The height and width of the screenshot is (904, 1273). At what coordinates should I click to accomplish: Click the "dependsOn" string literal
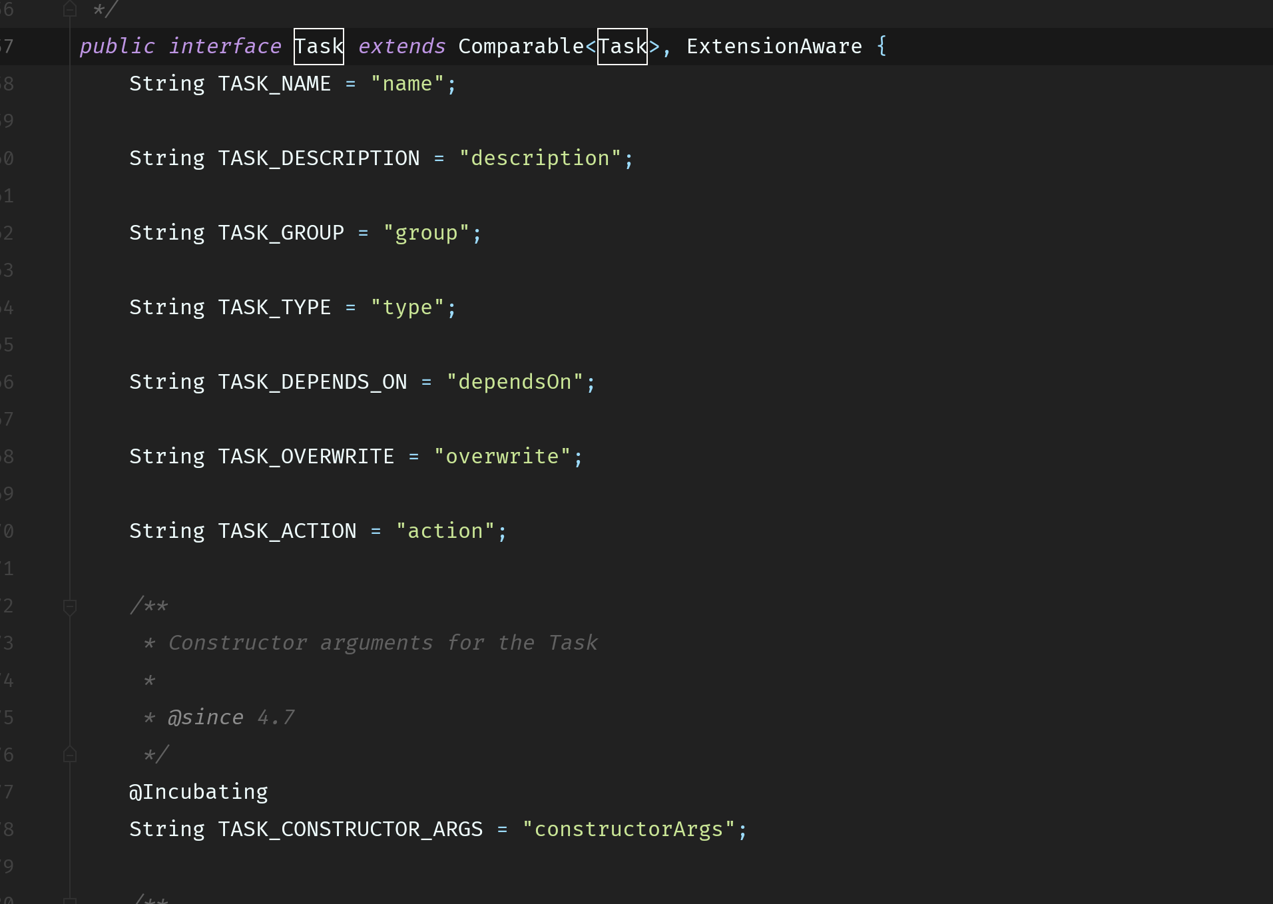pyautogui.click(x=515, y=382)
